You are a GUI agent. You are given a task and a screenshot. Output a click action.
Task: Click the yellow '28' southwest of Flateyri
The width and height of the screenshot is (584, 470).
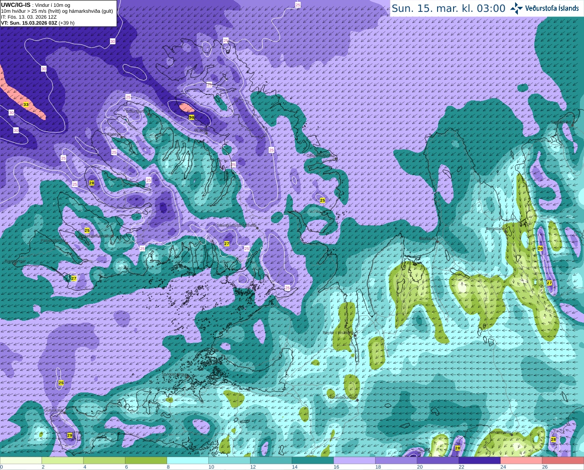[92, 183]
